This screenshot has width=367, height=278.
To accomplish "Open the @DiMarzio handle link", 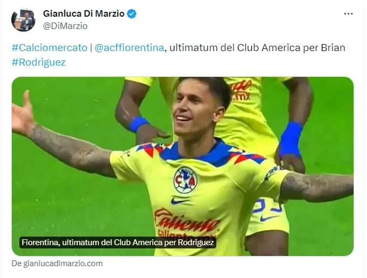I will (x=65, y=26).
